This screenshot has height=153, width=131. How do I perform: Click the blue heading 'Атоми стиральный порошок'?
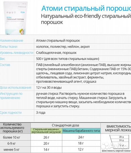coord(86,8)
